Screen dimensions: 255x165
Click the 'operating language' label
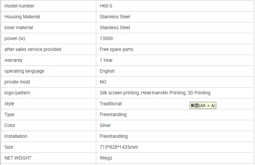click(x=24, y=71)
